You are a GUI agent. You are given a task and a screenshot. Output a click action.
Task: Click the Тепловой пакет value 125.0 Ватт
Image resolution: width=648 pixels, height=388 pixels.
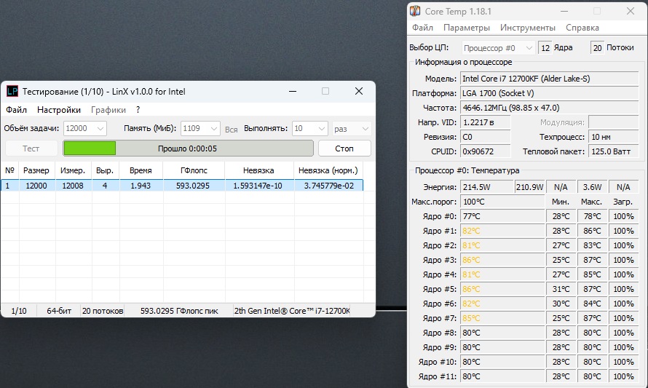[x=613, y=151]
